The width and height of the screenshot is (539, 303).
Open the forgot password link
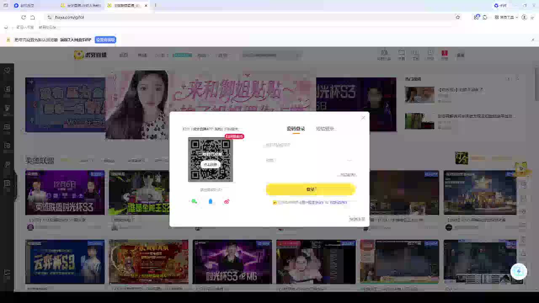coord(348,175)
